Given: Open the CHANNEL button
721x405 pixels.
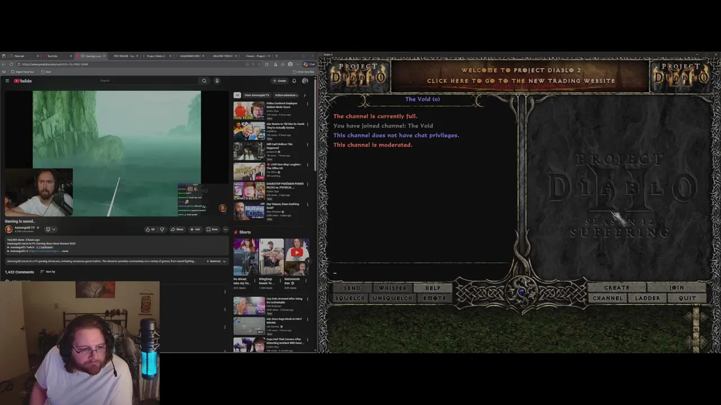Looking at the screenshot, I should point(607,298).
